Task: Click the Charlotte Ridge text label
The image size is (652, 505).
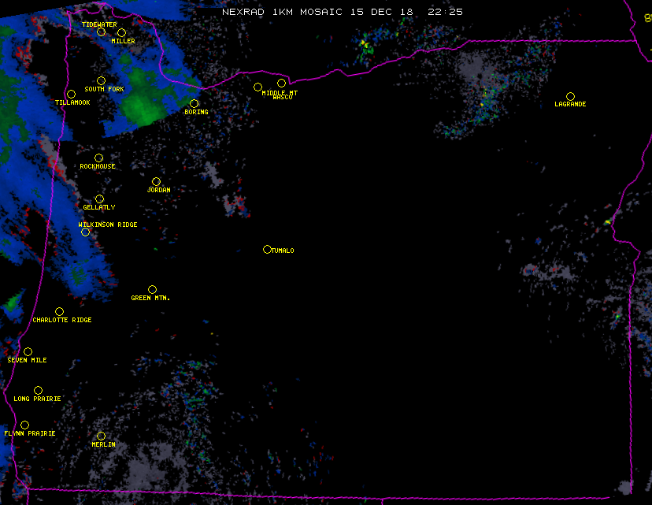Action: coord(62,321)
